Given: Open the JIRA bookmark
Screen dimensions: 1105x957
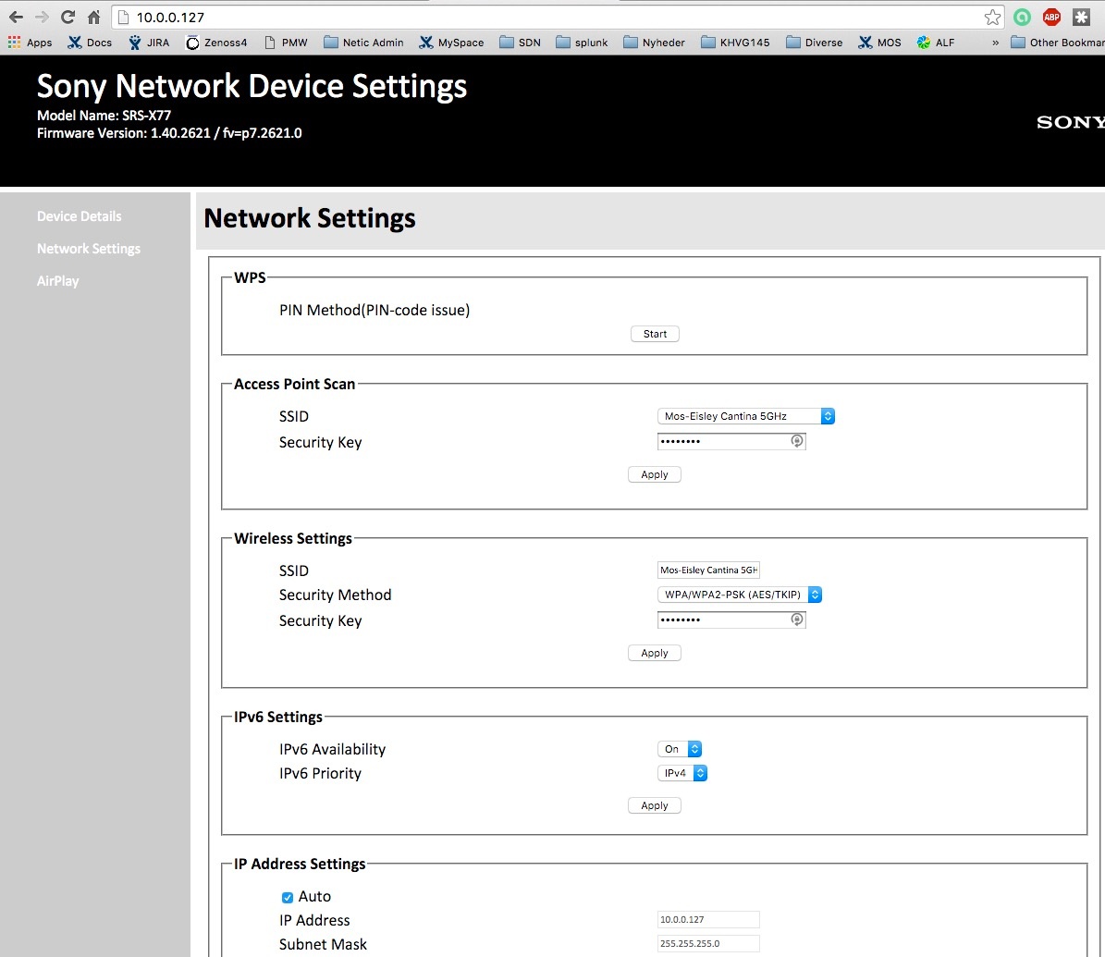Looking at the screenshot, I should tap(149, 43).
